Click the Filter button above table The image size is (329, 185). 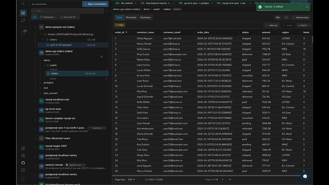(120, 25)
